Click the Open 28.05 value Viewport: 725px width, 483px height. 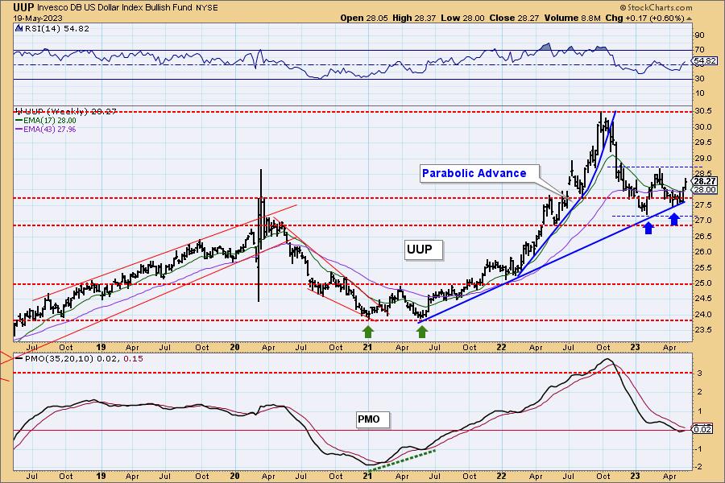[x=364, y=18]
